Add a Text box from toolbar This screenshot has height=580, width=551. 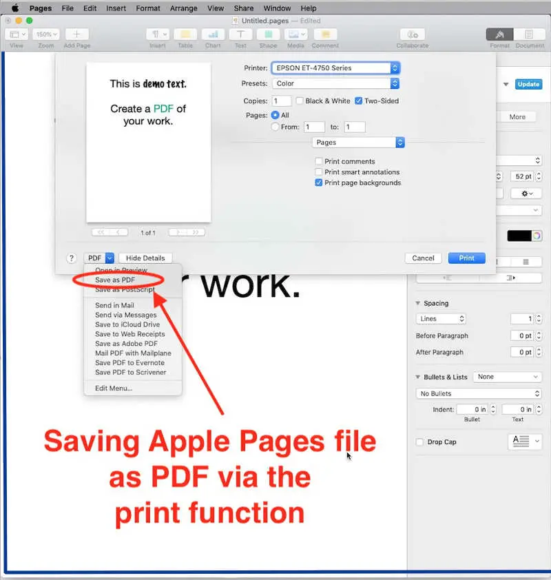click(240, 34)
